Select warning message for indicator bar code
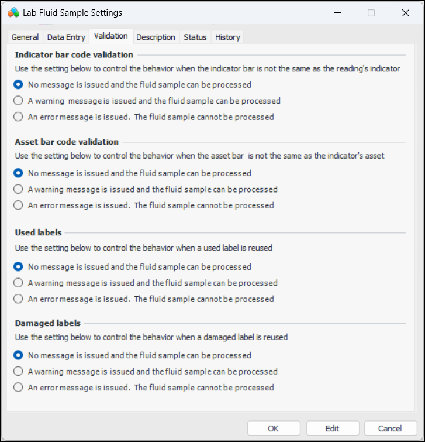 click(19, 101)
